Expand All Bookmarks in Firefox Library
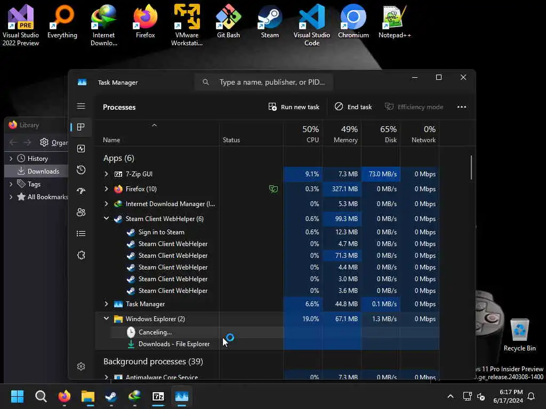The width and height of the screenshot is (546, 409). 11,197
